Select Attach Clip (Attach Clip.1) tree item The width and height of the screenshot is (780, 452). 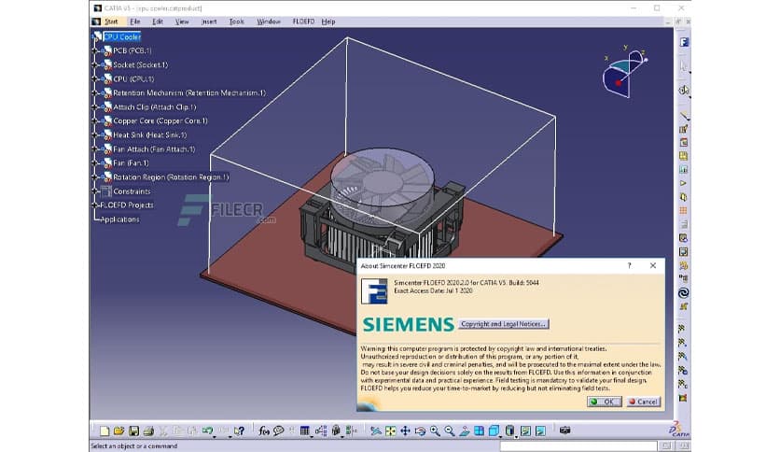point(154,107)
